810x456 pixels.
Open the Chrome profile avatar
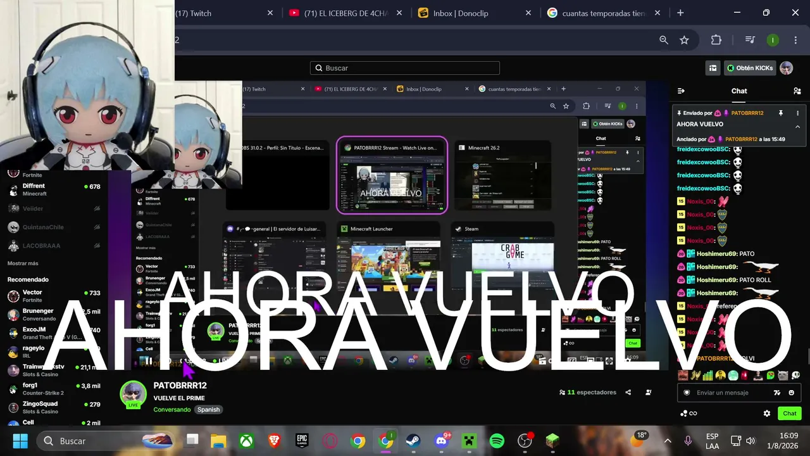coord(773,40)
